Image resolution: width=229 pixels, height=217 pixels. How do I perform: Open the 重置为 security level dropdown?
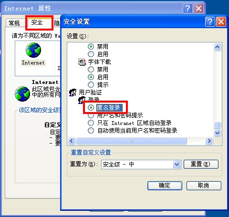click(177, 164)
